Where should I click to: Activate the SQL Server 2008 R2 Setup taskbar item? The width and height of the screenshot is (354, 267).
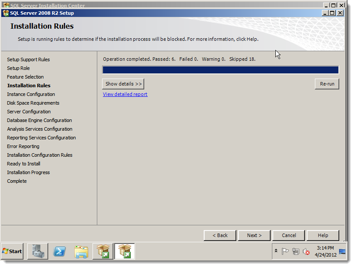pyautogui.click(x=124, y=251)
